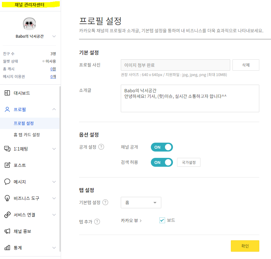Expand the 1:1채팅 menu chevron
271x259 pixels.
[54, 149]
